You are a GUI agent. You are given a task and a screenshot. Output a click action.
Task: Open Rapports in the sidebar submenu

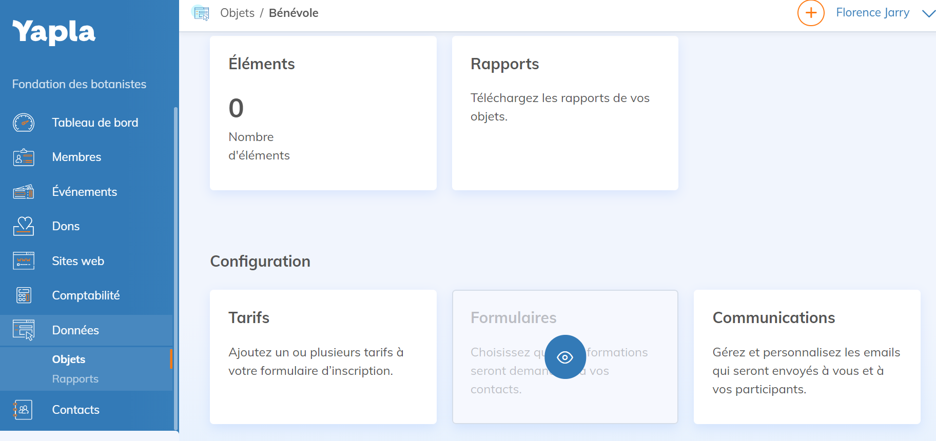pyautogui.click(x=75, y=379)
